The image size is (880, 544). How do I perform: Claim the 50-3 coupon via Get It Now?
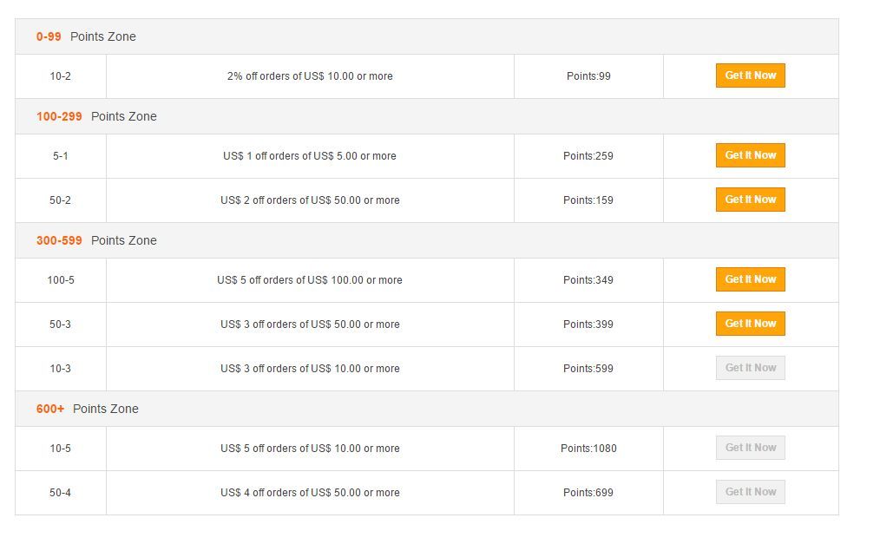[750, 324]
